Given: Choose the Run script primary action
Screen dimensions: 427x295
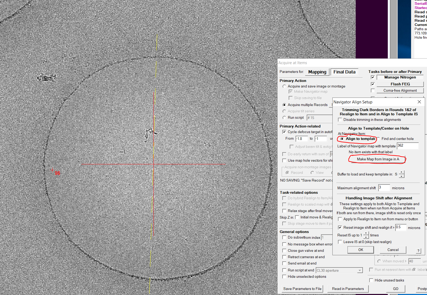Looking at the screenshot, I should (x=284, y=118).
